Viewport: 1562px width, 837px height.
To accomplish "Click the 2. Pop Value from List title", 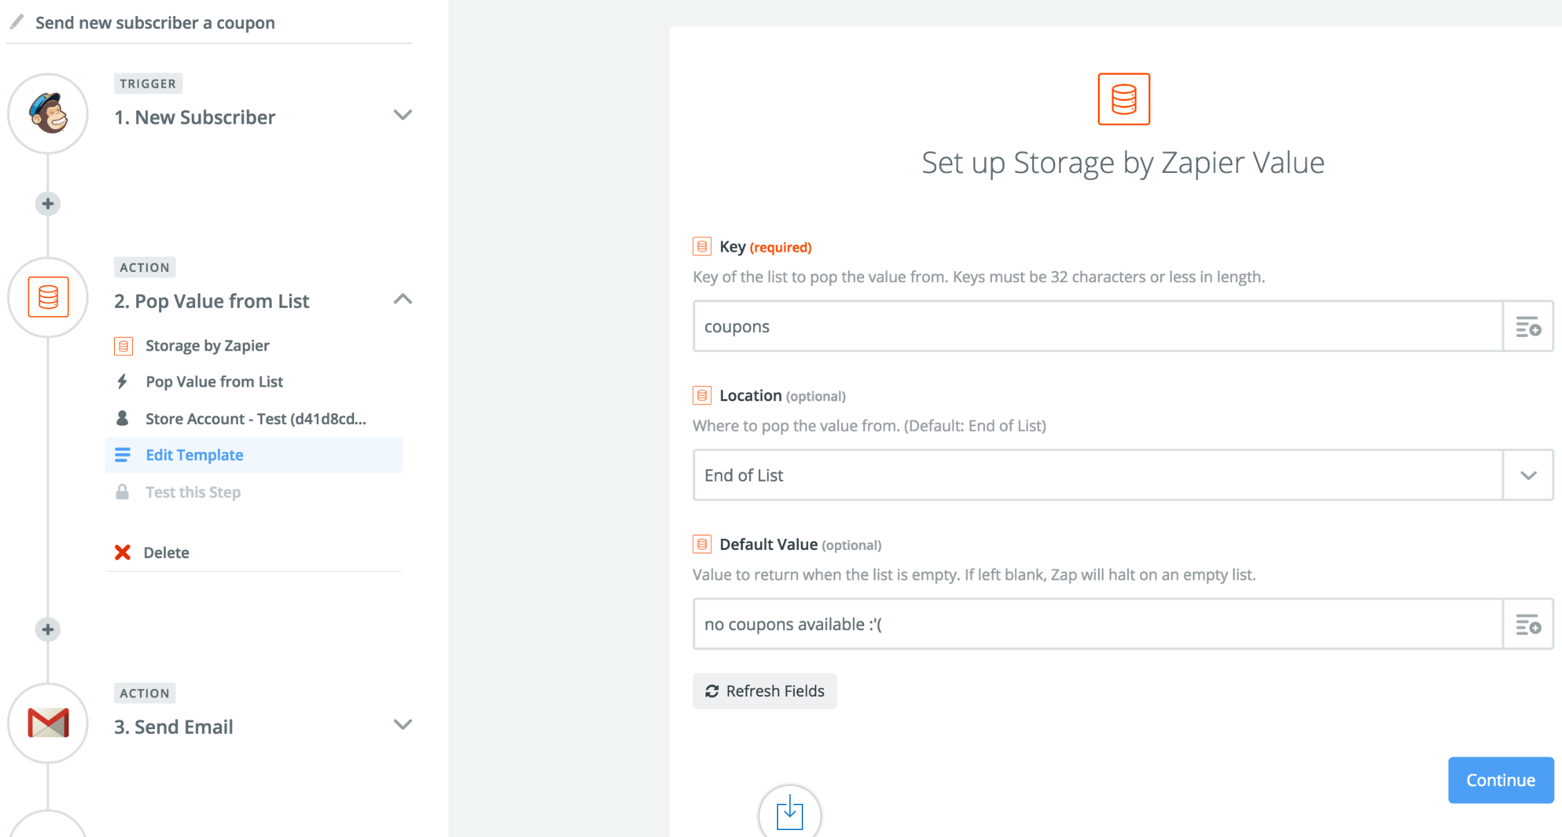I will point(212,302).
